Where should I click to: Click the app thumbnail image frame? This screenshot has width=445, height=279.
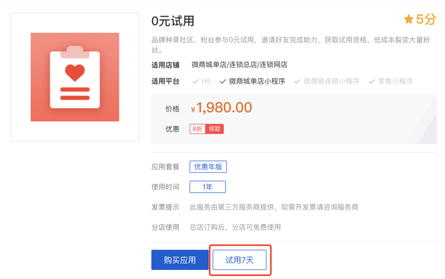[x=75, y=77]
